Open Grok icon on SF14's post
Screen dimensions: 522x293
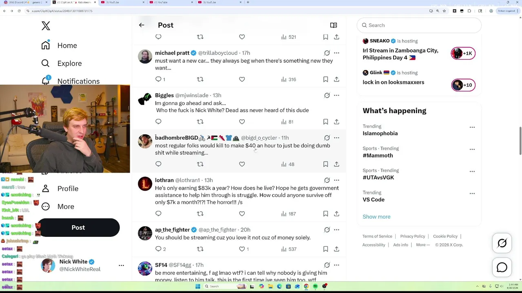coord(327,265)
